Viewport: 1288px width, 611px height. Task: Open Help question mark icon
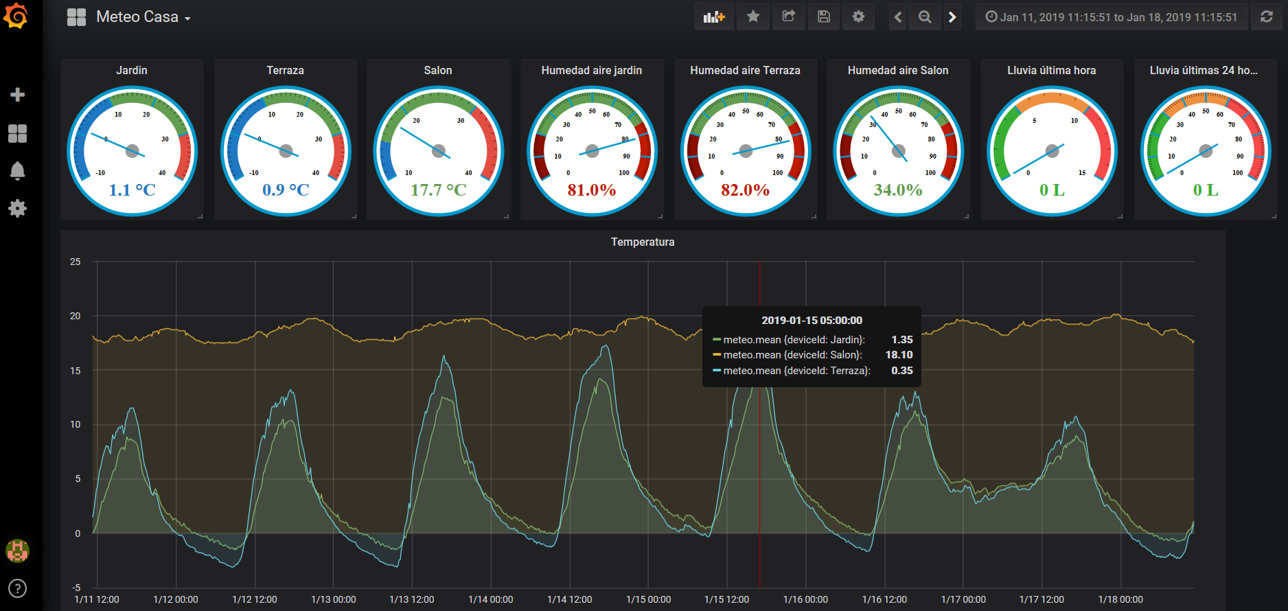coord(18,588)
